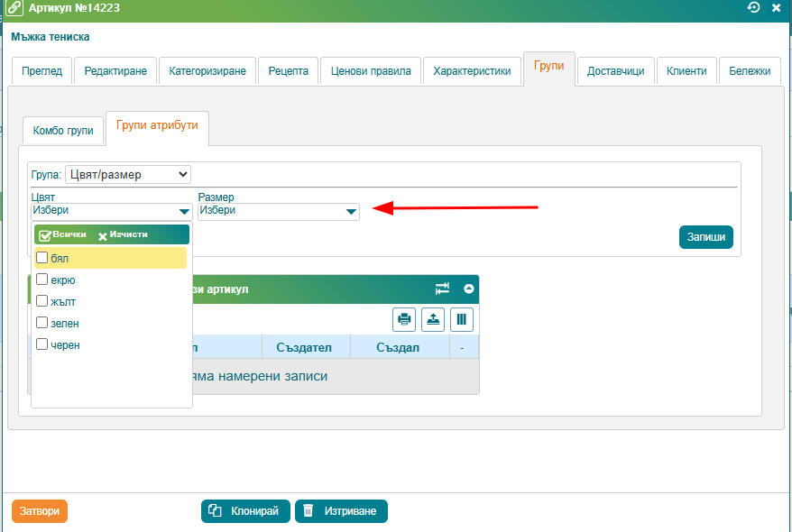Open history via clock-arrow icon in title bar

click(753, 7)
